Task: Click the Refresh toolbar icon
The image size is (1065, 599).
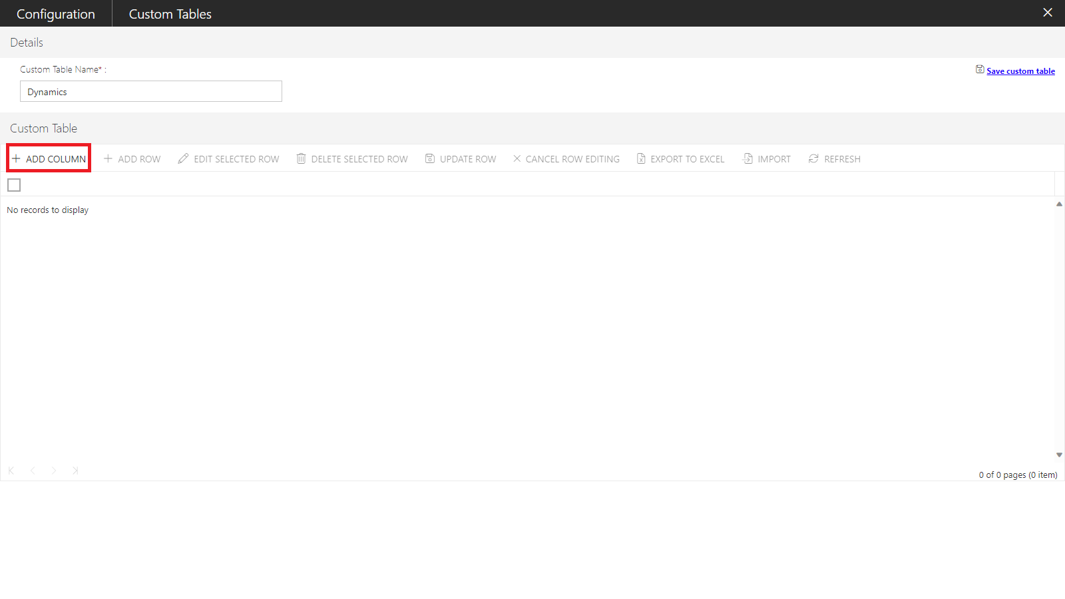Action: (x=813, y=158)
